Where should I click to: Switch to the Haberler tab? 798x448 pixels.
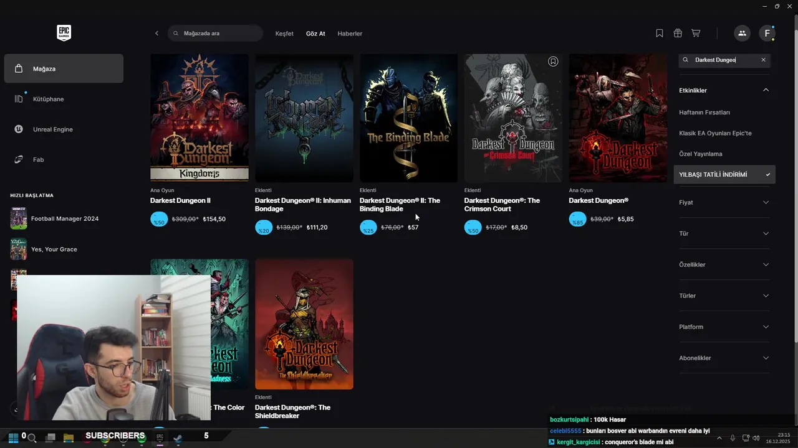350,34
